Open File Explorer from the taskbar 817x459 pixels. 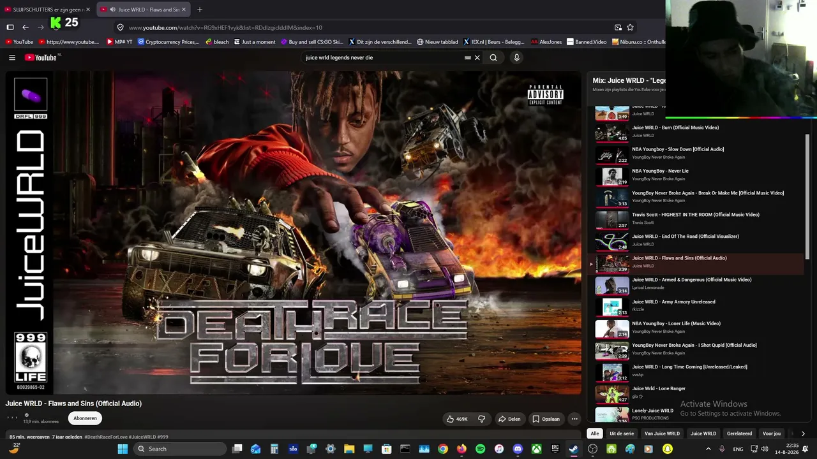click(349, 449)
